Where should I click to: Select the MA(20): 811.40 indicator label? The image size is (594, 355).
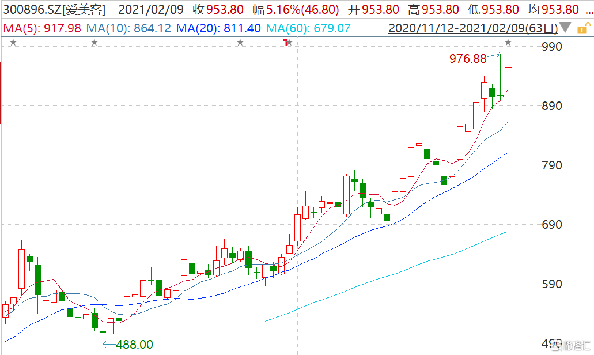(x=218, y=28)
